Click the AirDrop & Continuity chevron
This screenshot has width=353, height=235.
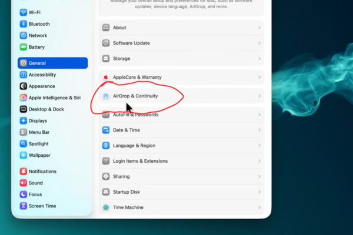(259, 96)
